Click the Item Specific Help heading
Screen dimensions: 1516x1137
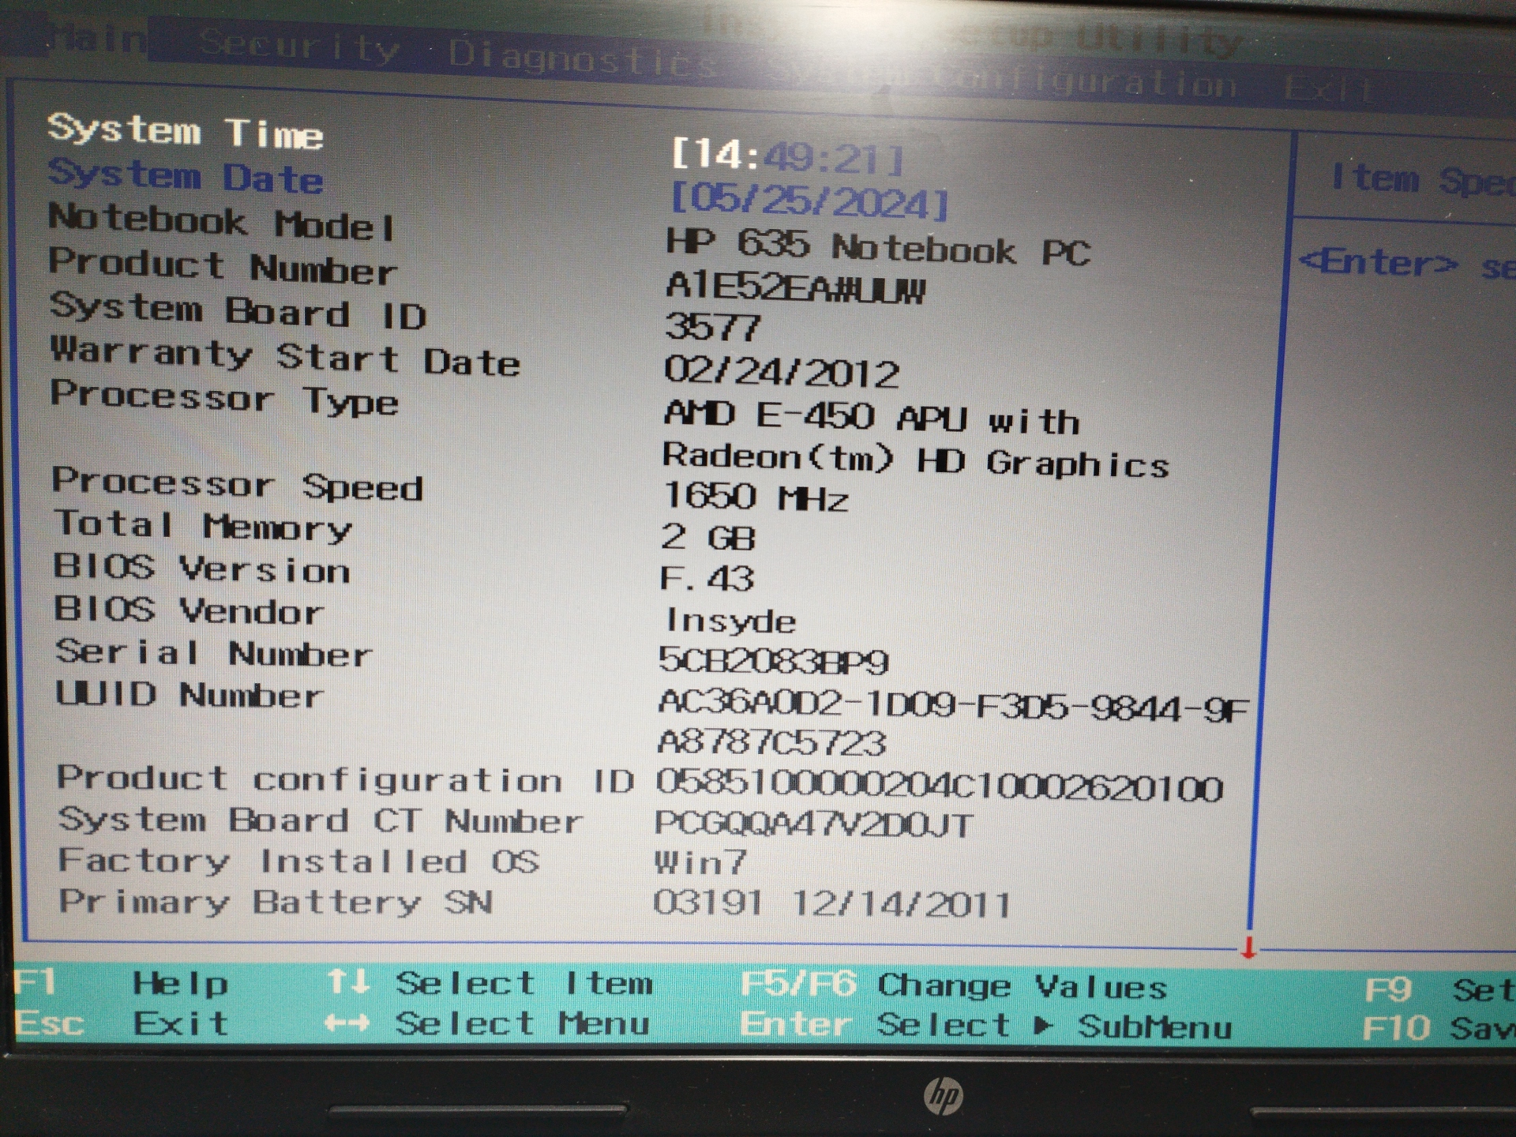pyautogui.click(x=1423, y=179)
